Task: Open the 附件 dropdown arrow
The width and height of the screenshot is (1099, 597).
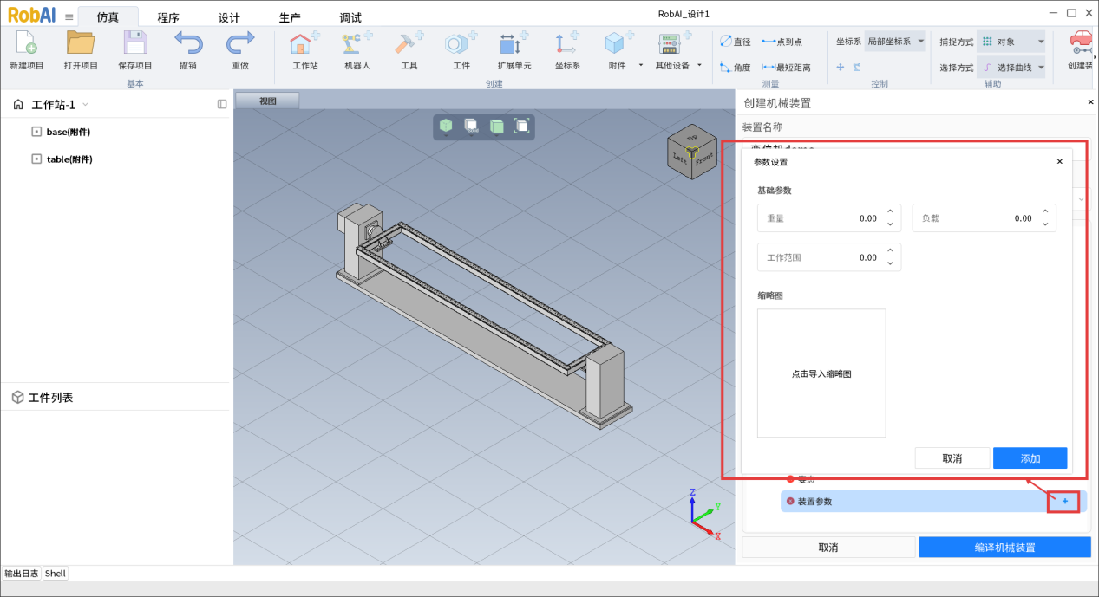Action: point(641,65)
